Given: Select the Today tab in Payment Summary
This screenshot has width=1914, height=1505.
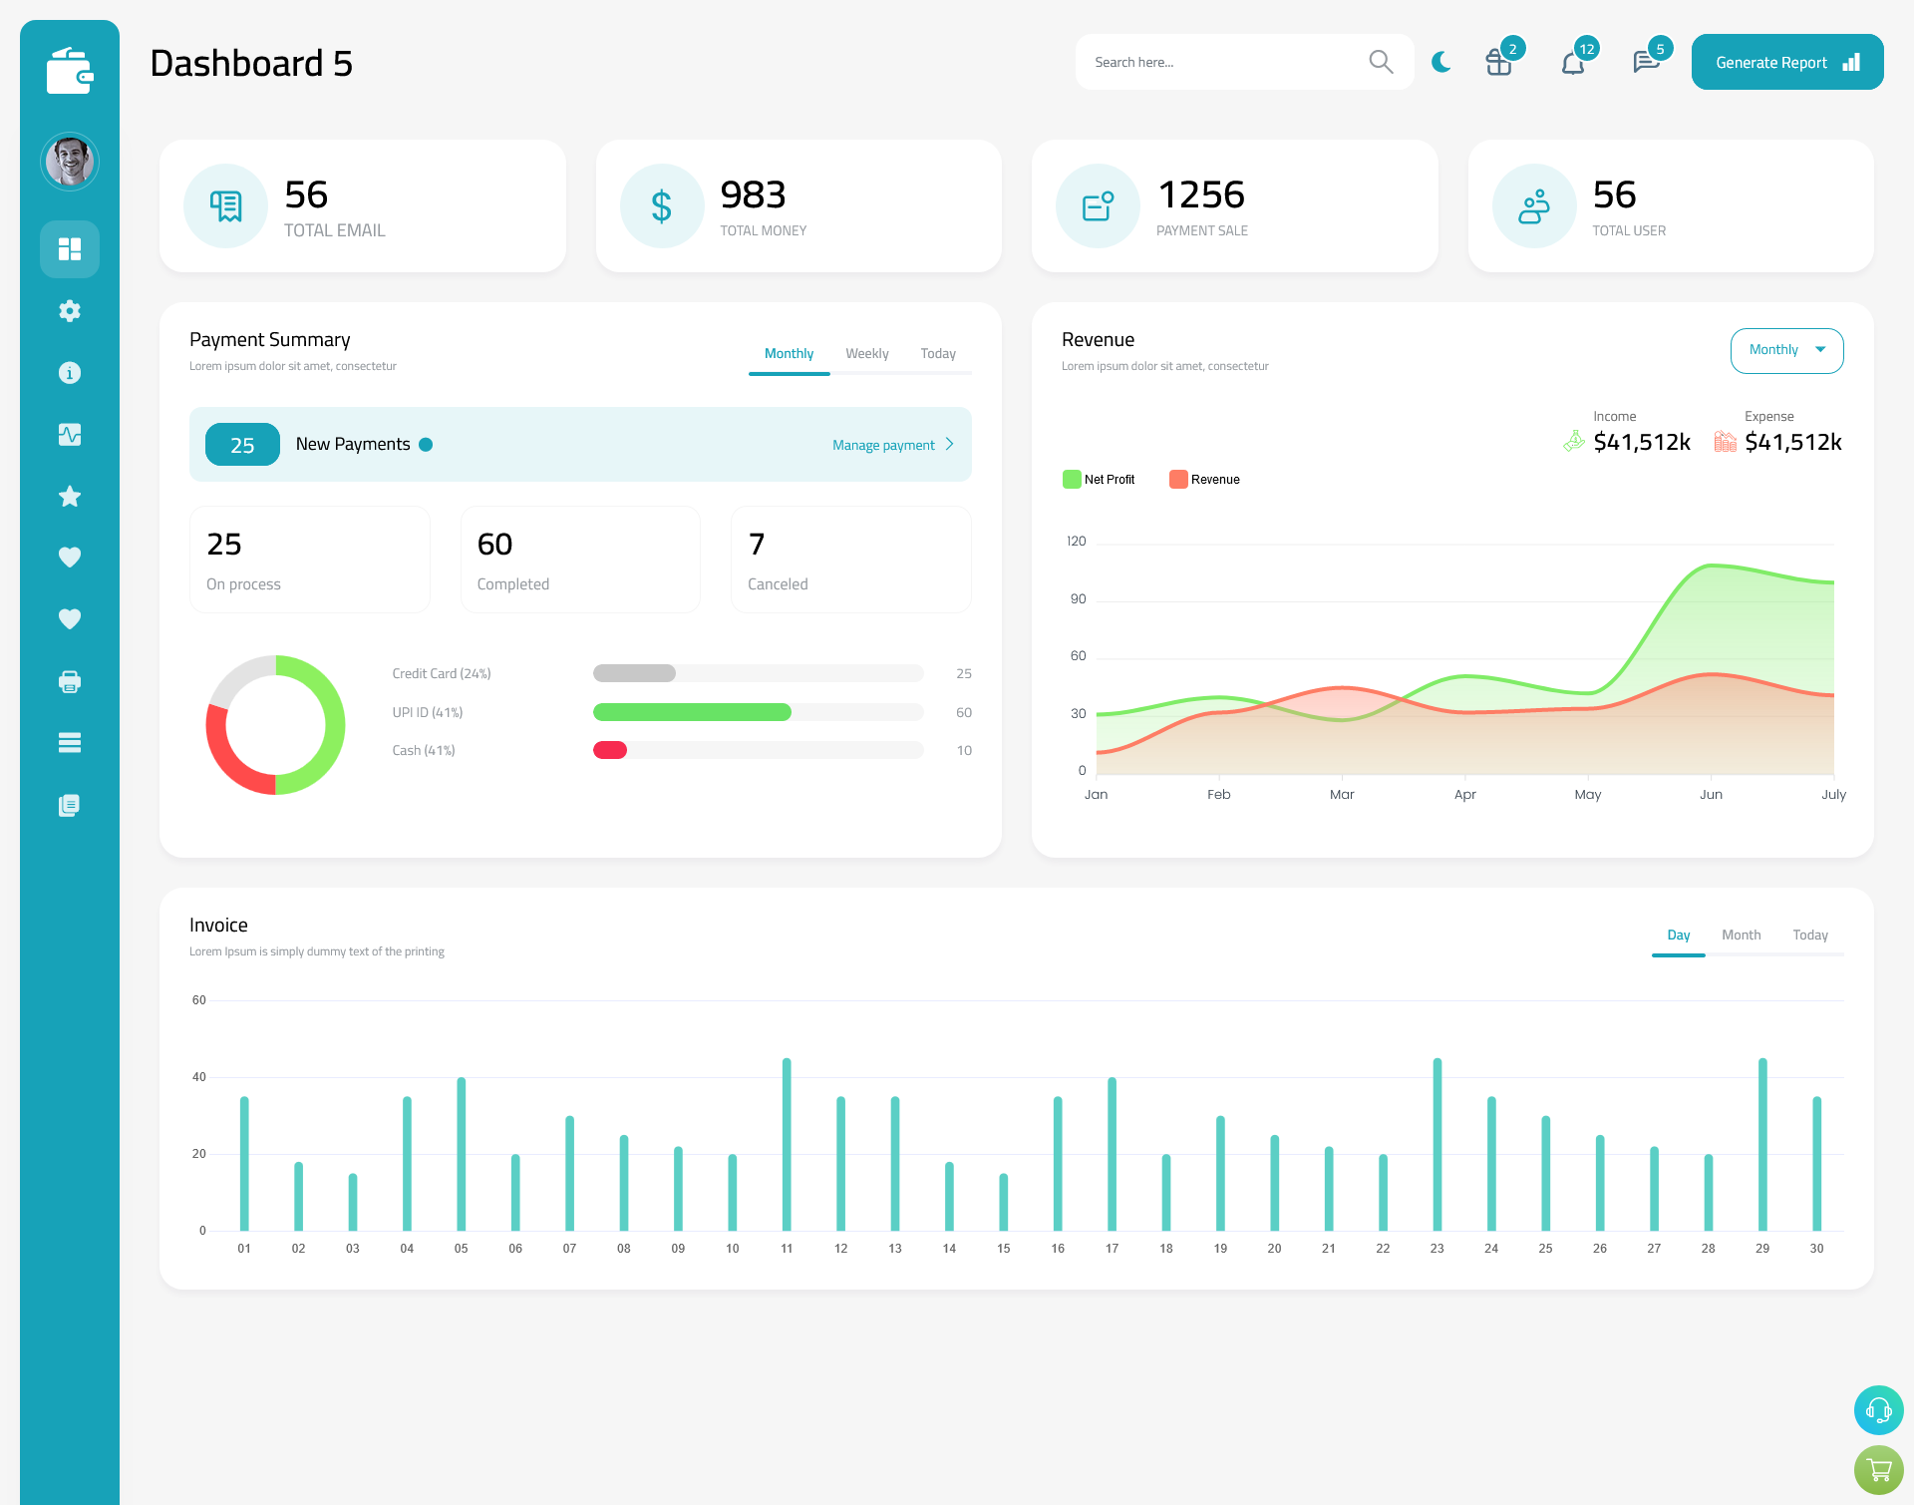Looking at the screenshot, I should pyautogui.click(x=937, y=353).
